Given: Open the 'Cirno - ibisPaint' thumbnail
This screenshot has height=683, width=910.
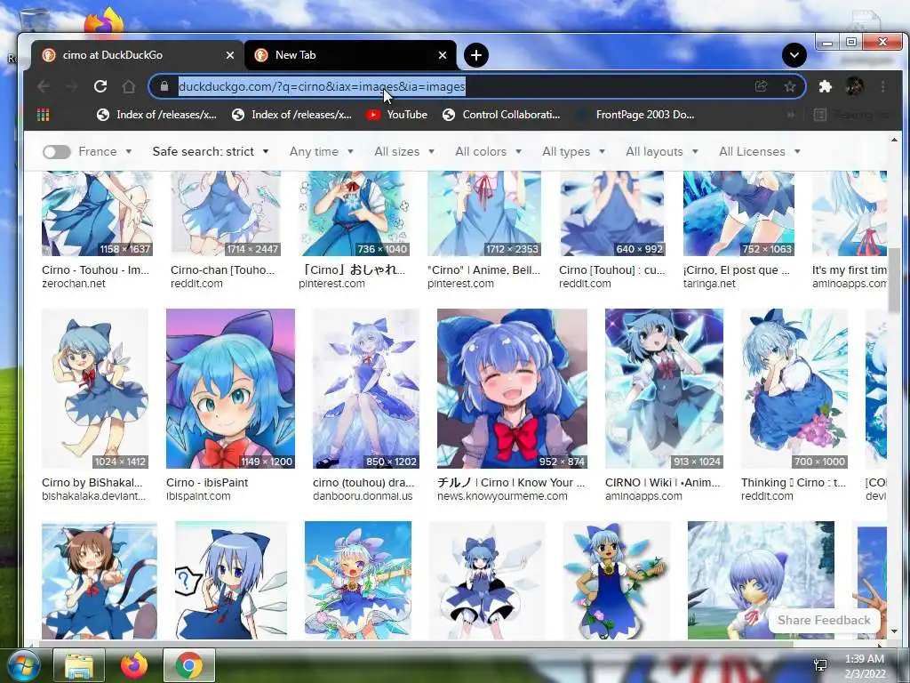Looking at the screenshot, I should (x=230, y=389).
